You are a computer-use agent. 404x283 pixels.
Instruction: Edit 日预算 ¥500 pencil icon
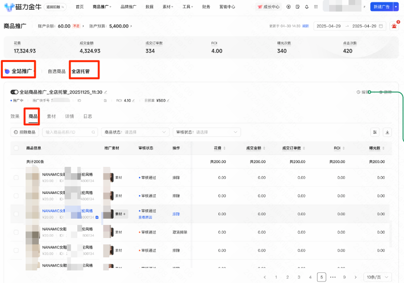[x=168, y=101]
